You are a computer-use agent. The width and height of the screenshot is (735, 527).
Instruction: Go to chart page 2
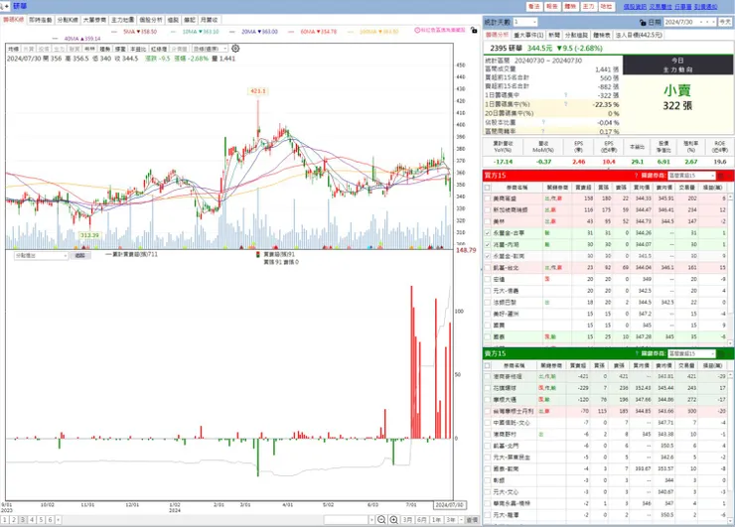(14, 520)
